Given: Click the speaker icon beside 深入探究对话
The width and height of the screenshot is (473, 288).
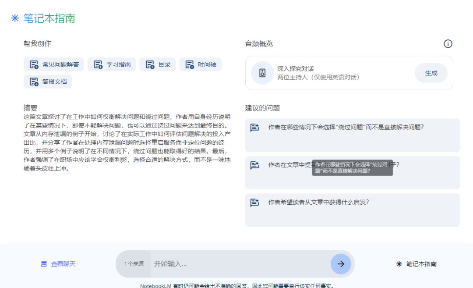Looking at the screenshot, I should (262, 73).
